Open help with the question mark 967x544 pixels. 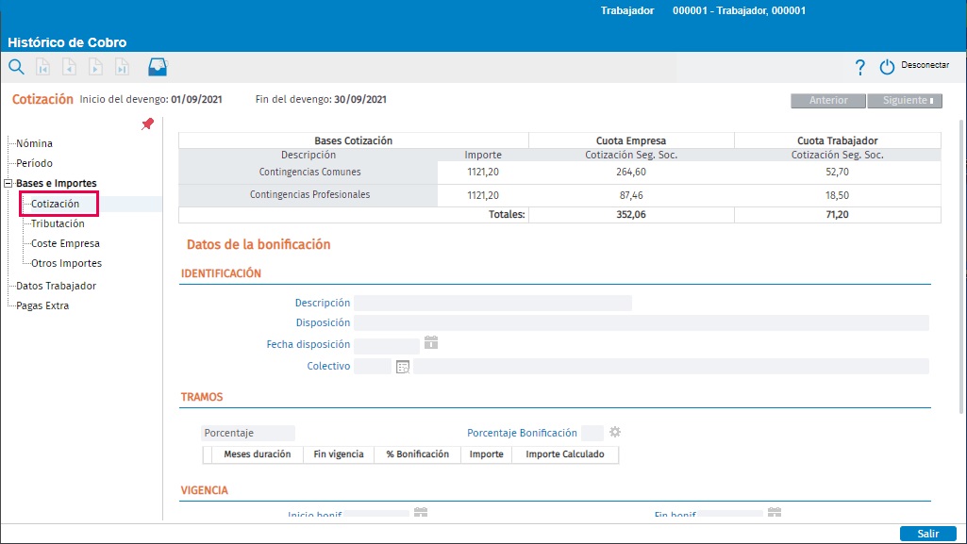pyautogui.click(x=859, y=67)
